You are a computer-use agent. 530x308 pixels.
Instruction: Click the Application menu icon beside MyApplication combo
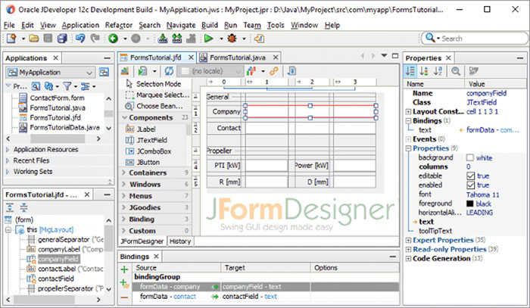[104, 72]
